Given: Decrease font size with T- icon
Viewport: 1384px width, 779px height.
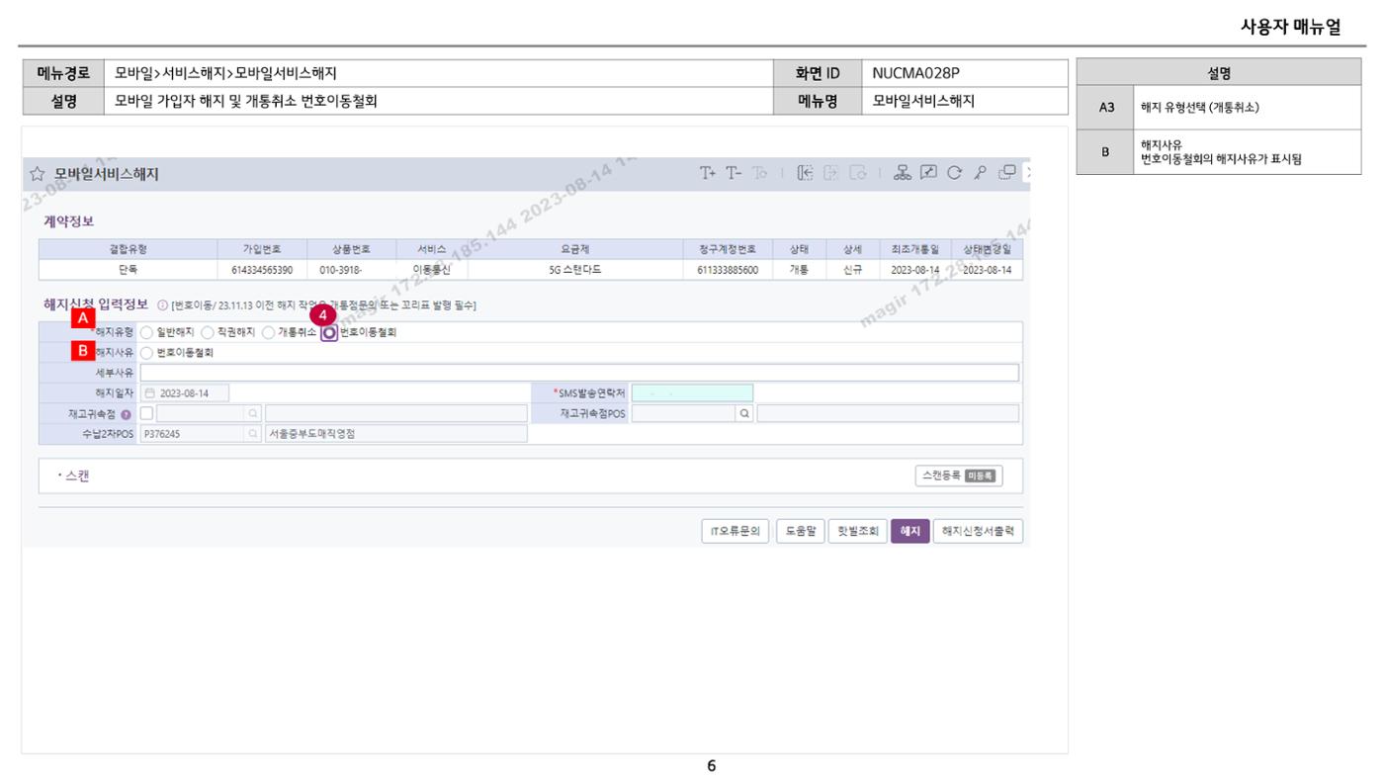Looking at the screenshot, I should click(x=734, y=173).
